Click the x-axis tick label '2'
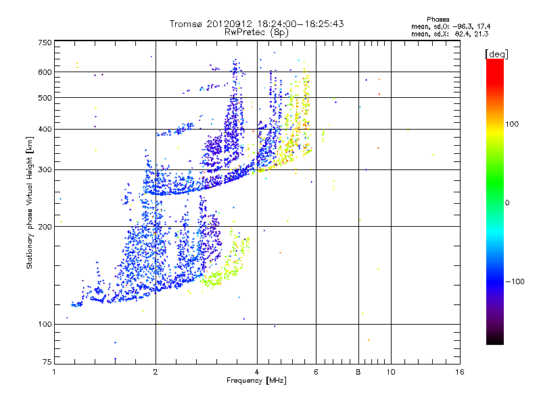The height and width of the screenshot is (405, 541). [x=156, y=372]
